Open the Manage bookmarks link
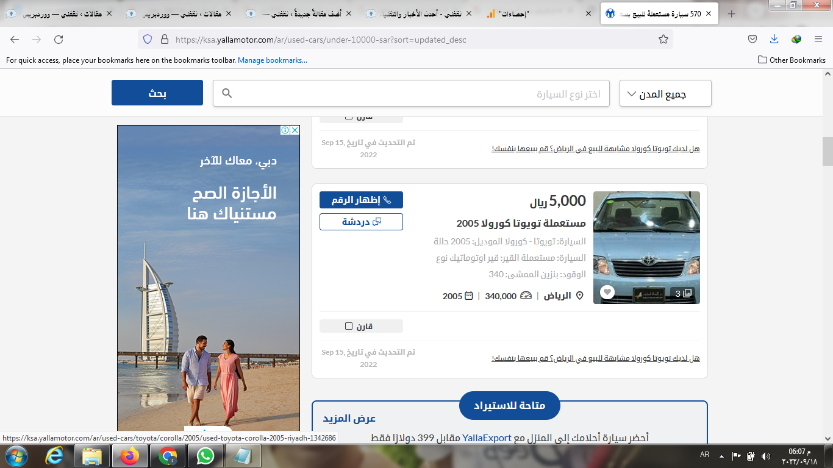Image resolution: width=833 pixels, height=468 pixels. (x=273, y=60)
